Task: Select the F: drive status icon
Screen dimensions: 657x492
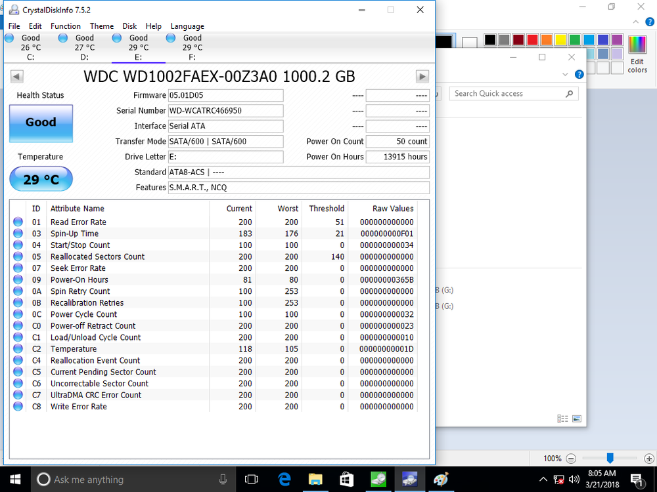Action: 171,38
